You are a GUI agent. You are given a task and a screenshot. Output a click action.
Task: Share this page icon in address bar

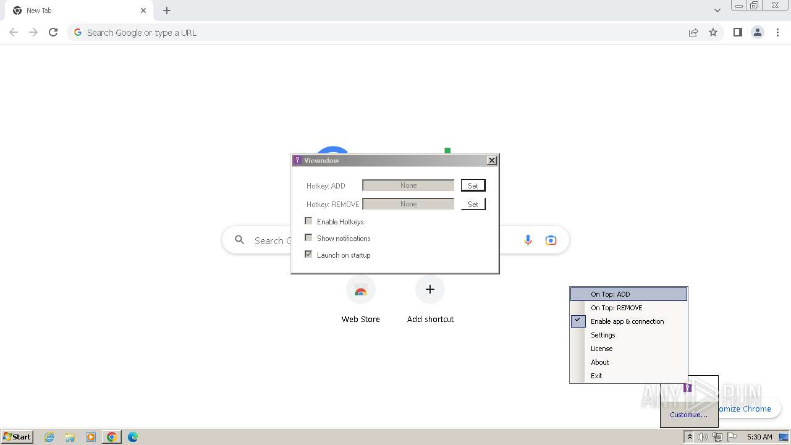point(693,33)
